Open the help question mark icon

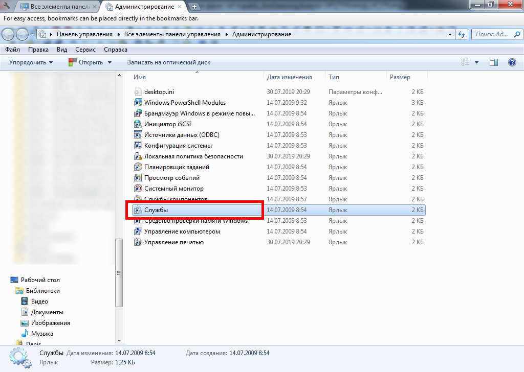click(x=512, y=62)
